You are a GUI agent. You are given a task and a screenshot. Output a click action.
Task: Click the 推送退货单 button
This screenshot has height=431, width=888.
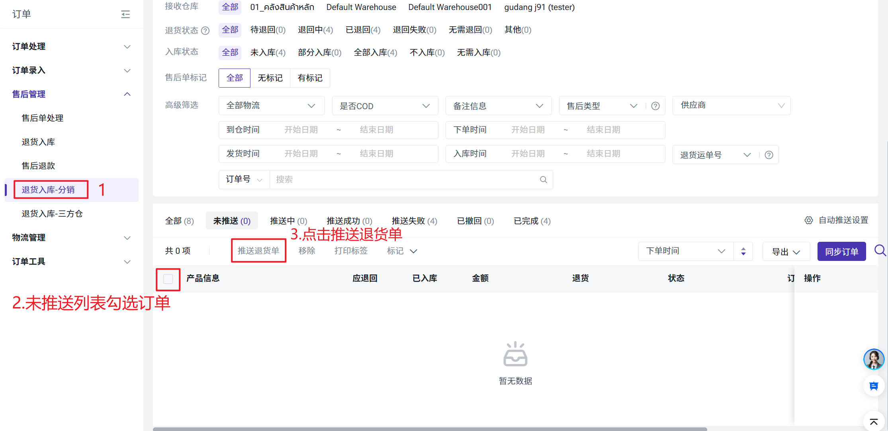[x=258, y=251]
